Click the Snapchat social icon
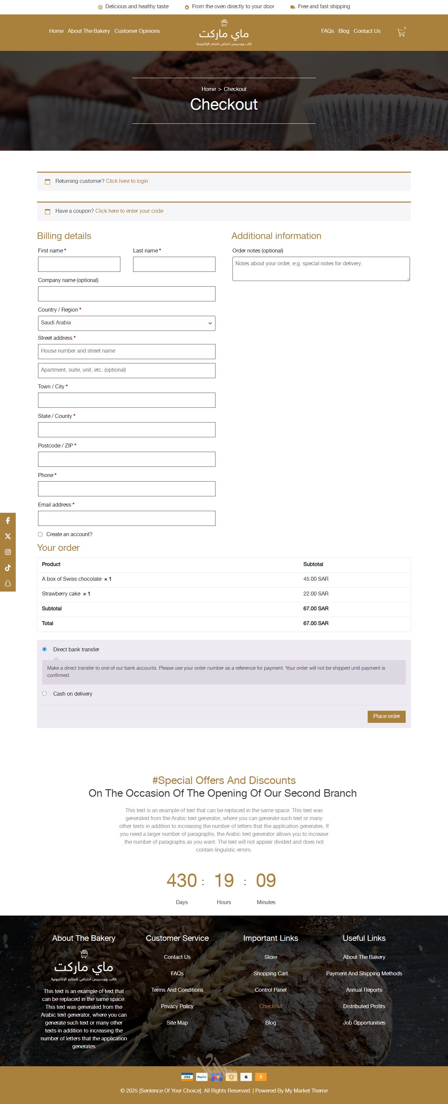Image resolution: width=448 pixels, height=1104 pixels. tap(8, 584)
